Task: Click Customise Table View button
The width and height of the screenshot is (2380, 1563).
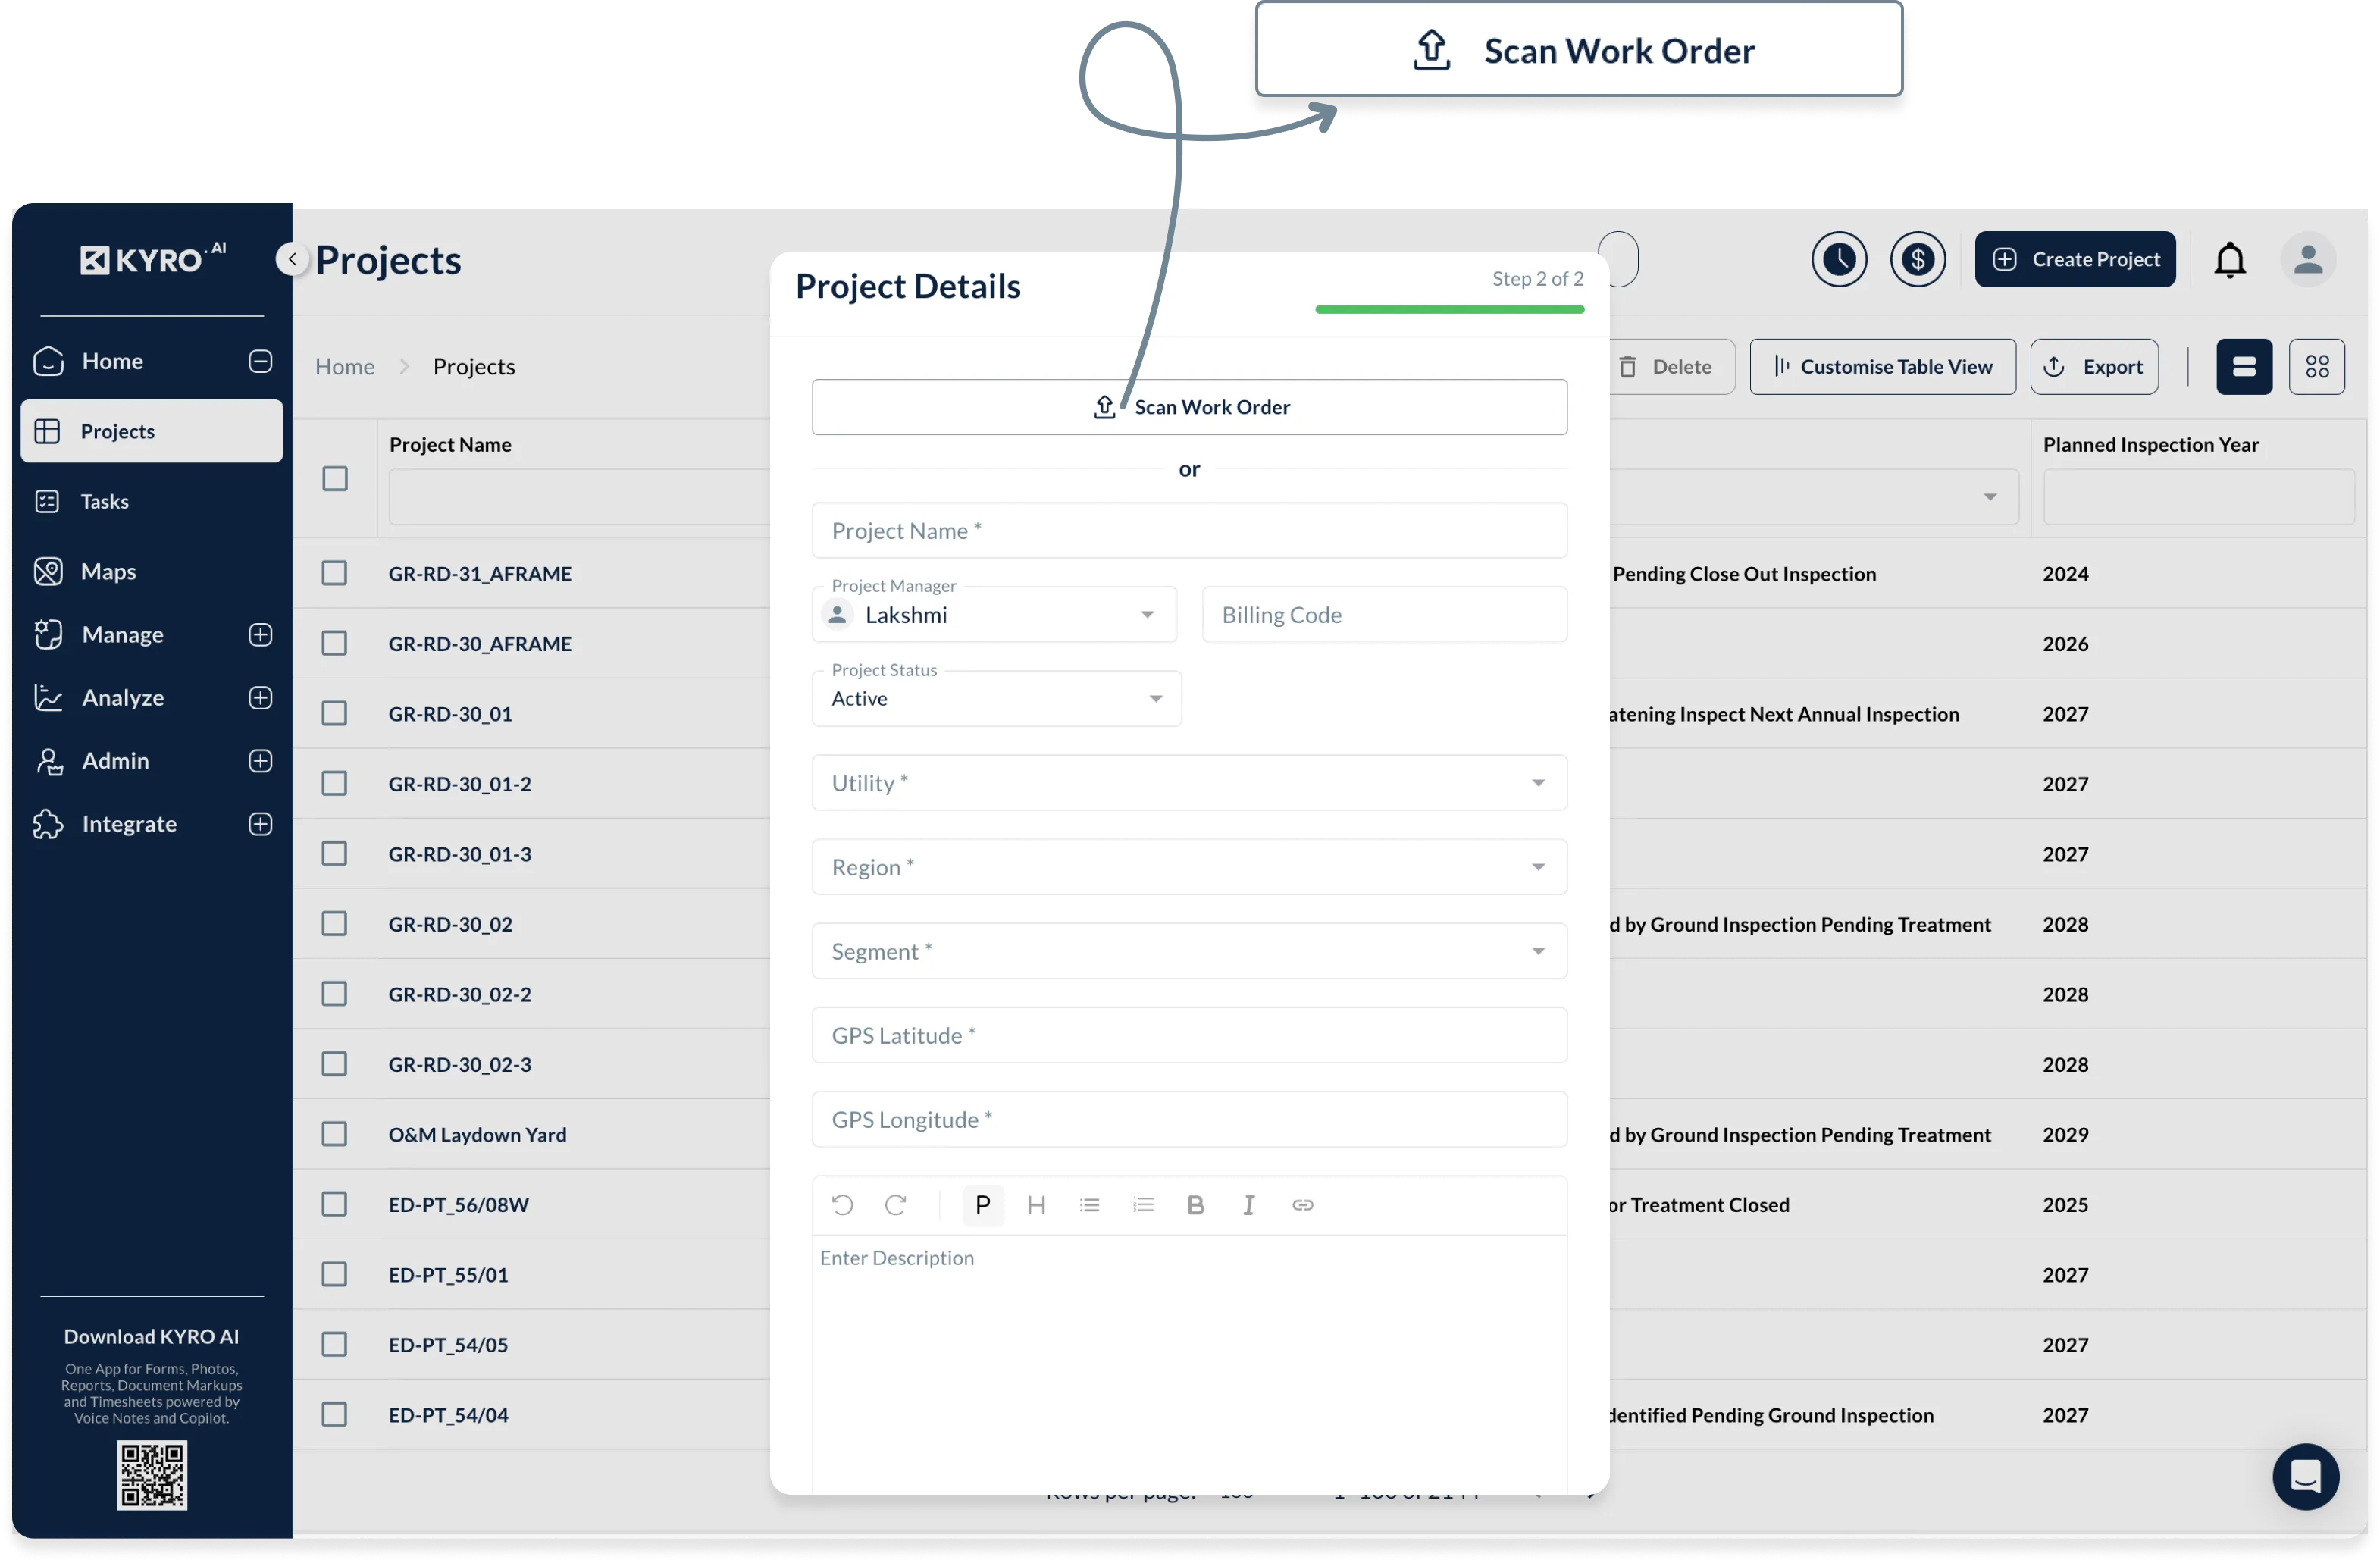Action: (x=1882, y=367)
